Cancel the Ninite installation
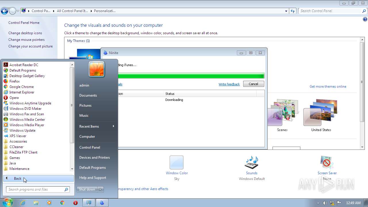 [253, 84]
